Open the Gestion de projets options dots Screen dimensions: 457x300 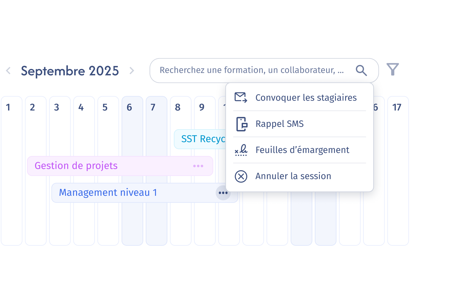pyautogui.click(x=198, y=166)
